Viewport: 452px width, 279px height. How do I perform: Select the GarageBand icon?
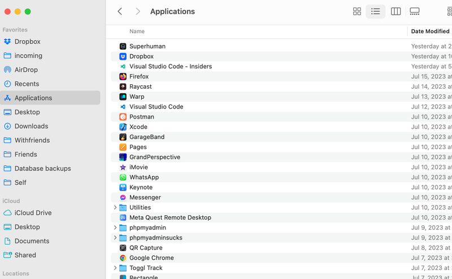point(123,137)
